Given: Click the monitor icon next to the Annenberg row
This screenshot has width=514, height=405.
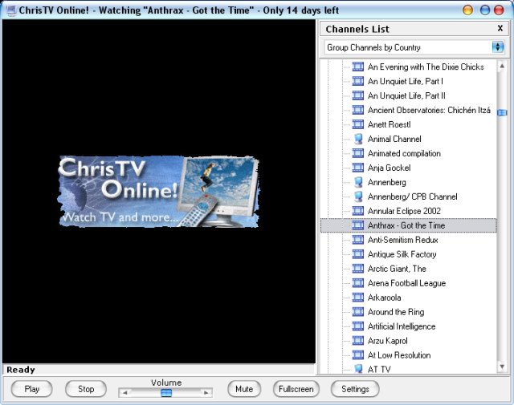Looking at the screenshot, I should click(x=358, y=182).
